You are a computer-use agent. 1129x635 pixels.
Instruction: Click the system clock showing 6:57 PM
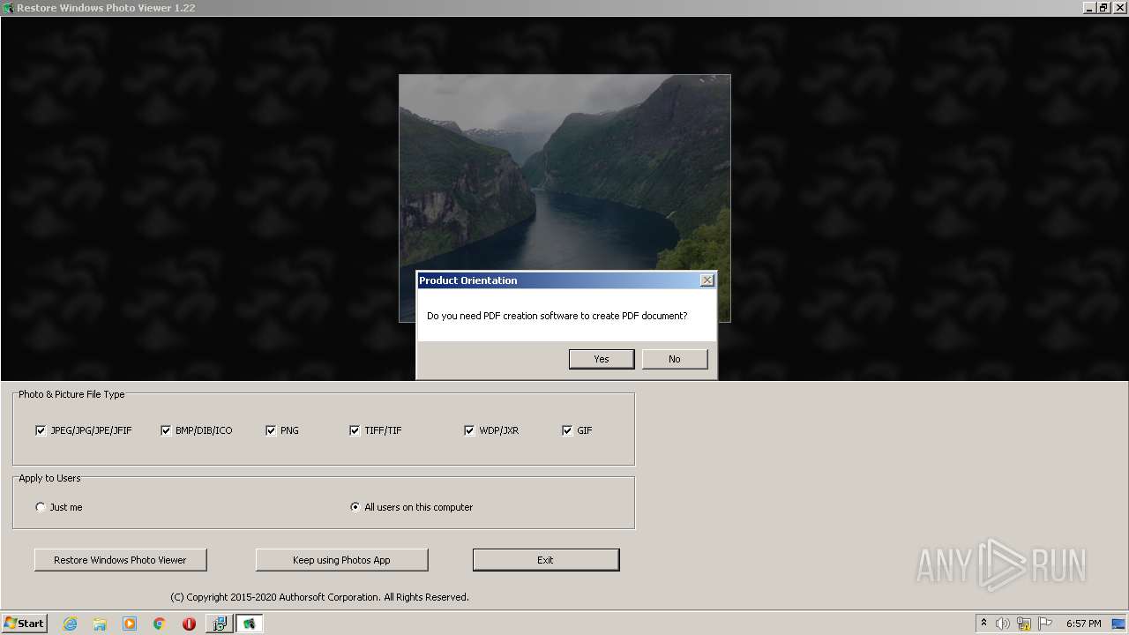[1084, 624]
